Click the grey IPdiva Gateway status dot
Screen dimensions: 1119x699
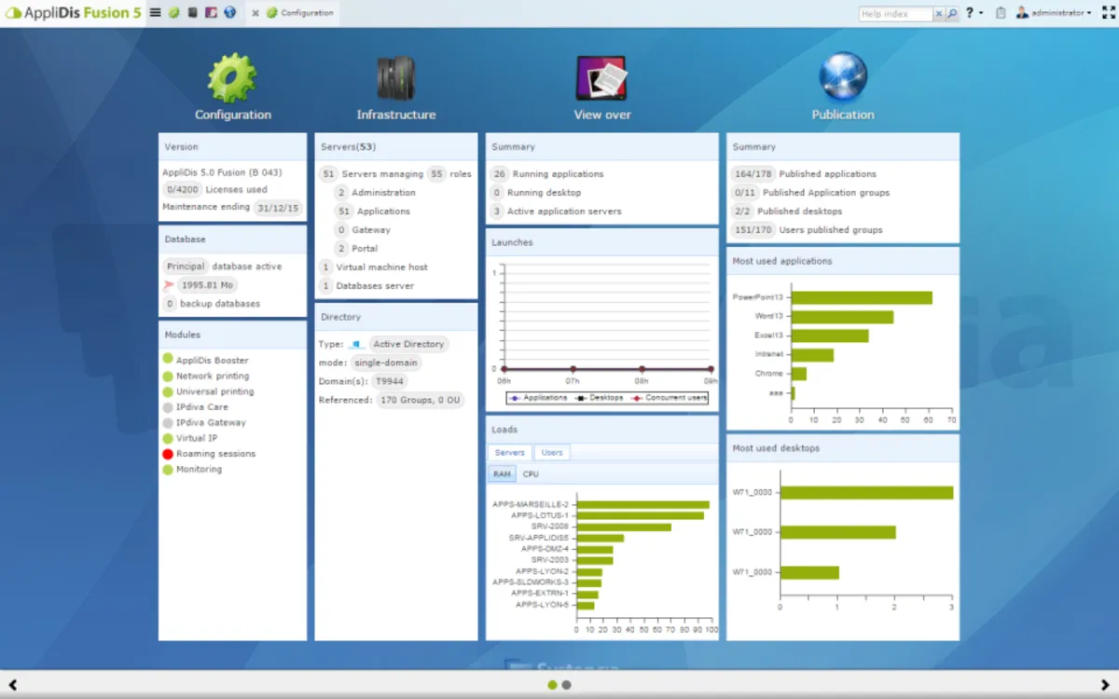click(168, 423)
